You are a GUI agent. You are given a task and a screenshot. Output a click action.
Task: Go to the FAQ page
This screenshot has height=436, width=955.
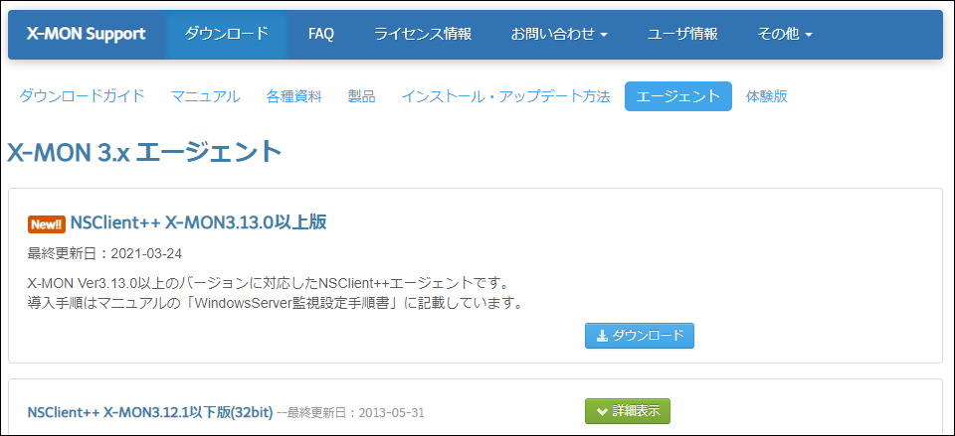[x=321, y=34]
